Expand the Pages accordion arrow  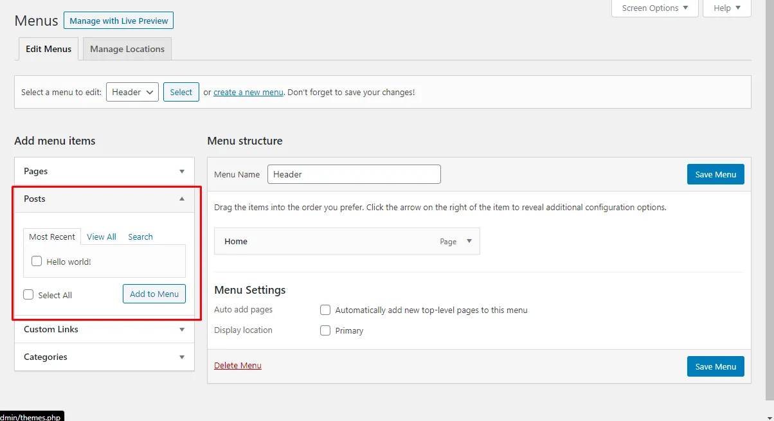182,172
